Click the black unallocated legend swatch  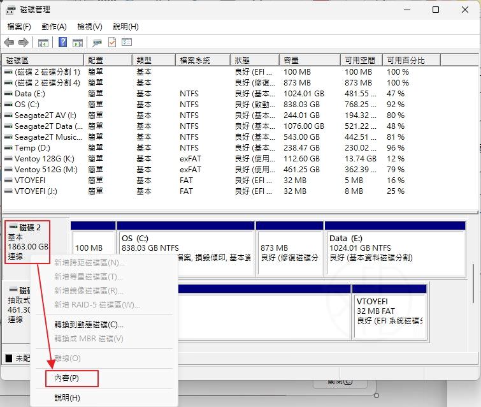[9, 358]
